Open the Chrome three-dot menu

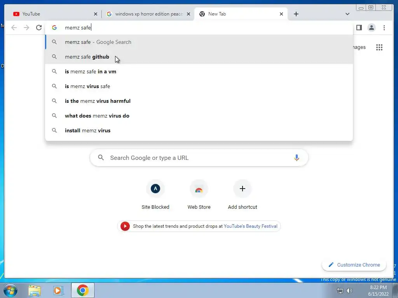pos(384,28)
